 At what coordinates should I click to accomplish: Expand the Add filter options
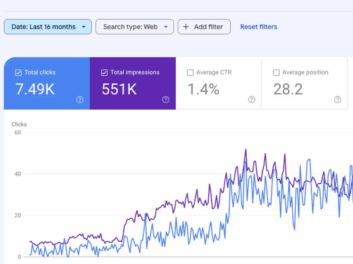[204, 27]
